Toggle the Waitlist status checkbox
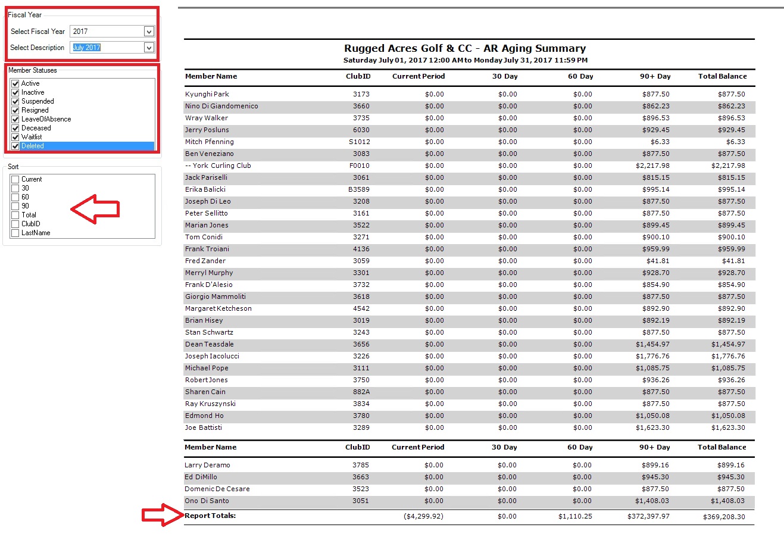Screen dimensions: 784x540 (15, 138)
